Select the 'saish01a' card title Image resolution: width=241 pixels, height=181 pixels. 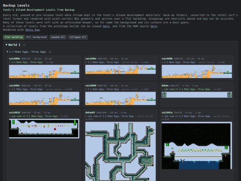coord(167,113)
